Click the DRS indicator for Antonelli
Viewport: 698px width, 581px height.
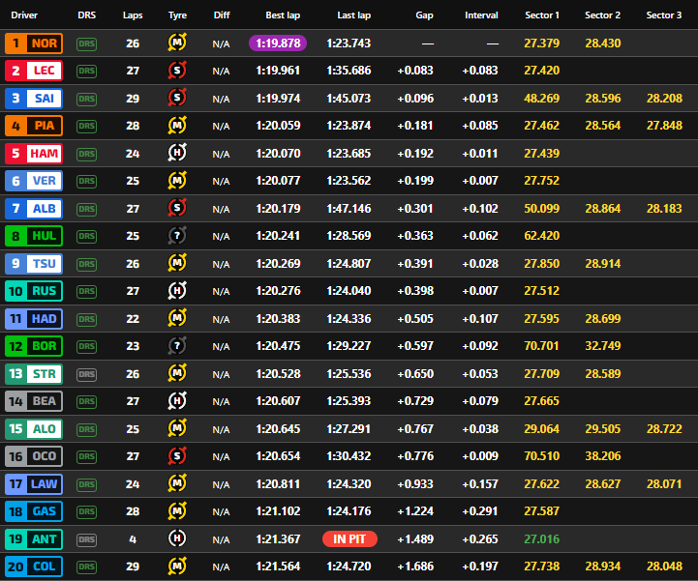(x=86, y=539)
